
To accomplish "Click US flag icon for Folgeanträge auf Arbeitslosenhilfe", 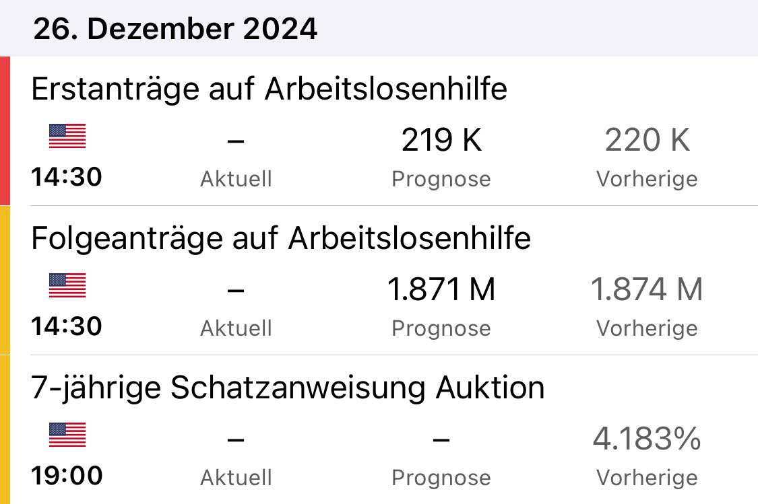I will [x=67, y=286].
